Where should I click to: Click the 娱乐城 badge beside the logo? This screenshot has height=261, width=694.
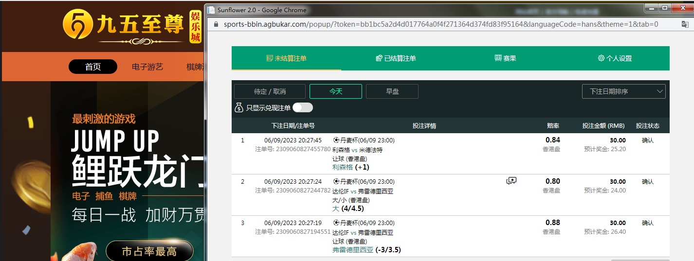[195, 27]
